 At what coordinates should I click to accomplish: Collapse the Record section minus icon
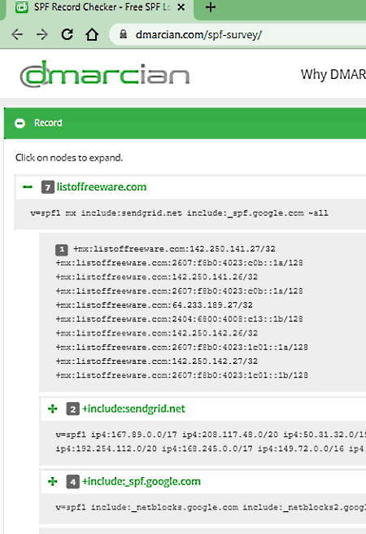pyautogui.click(x=20, y=123)
